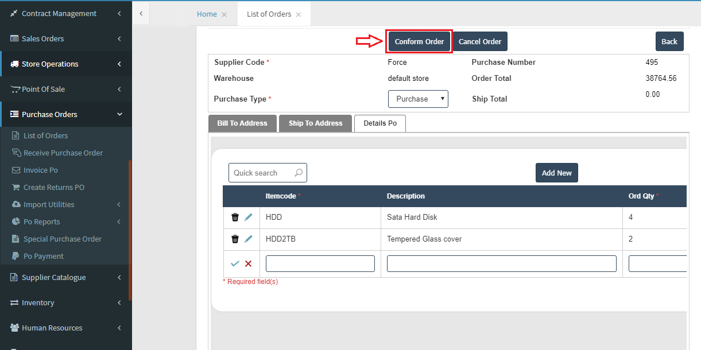The width and height of the screenshot is (701, 350).
Task: Close the Home tab
Action: (x=224, y=14)
